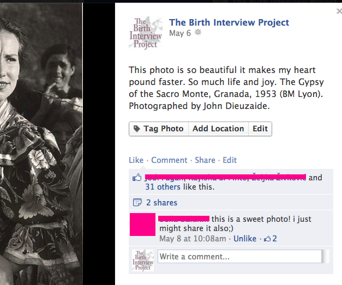342x285 pixels.
Task: Click The Birth Interview Project logo at top
Action: click(146, 33)
